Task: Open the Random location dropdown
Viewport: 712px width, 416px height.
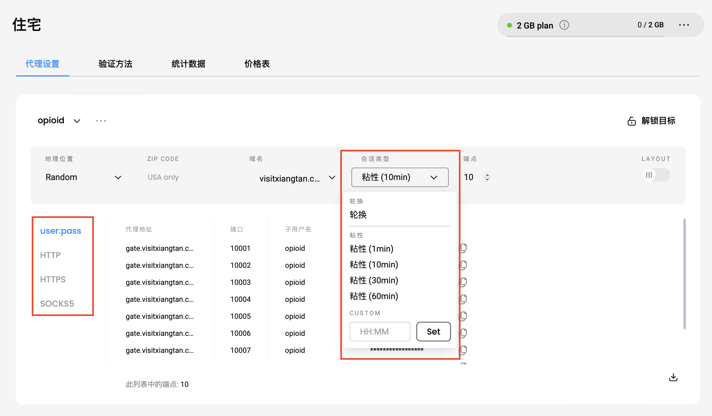Action: pyautogui.click(x=84, y=177)
